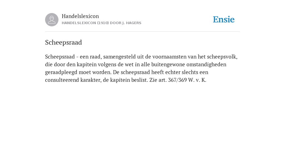The image size is (285, 142).
Task: Click the word geraadpleegd in the third line
Action: point(61,72)
